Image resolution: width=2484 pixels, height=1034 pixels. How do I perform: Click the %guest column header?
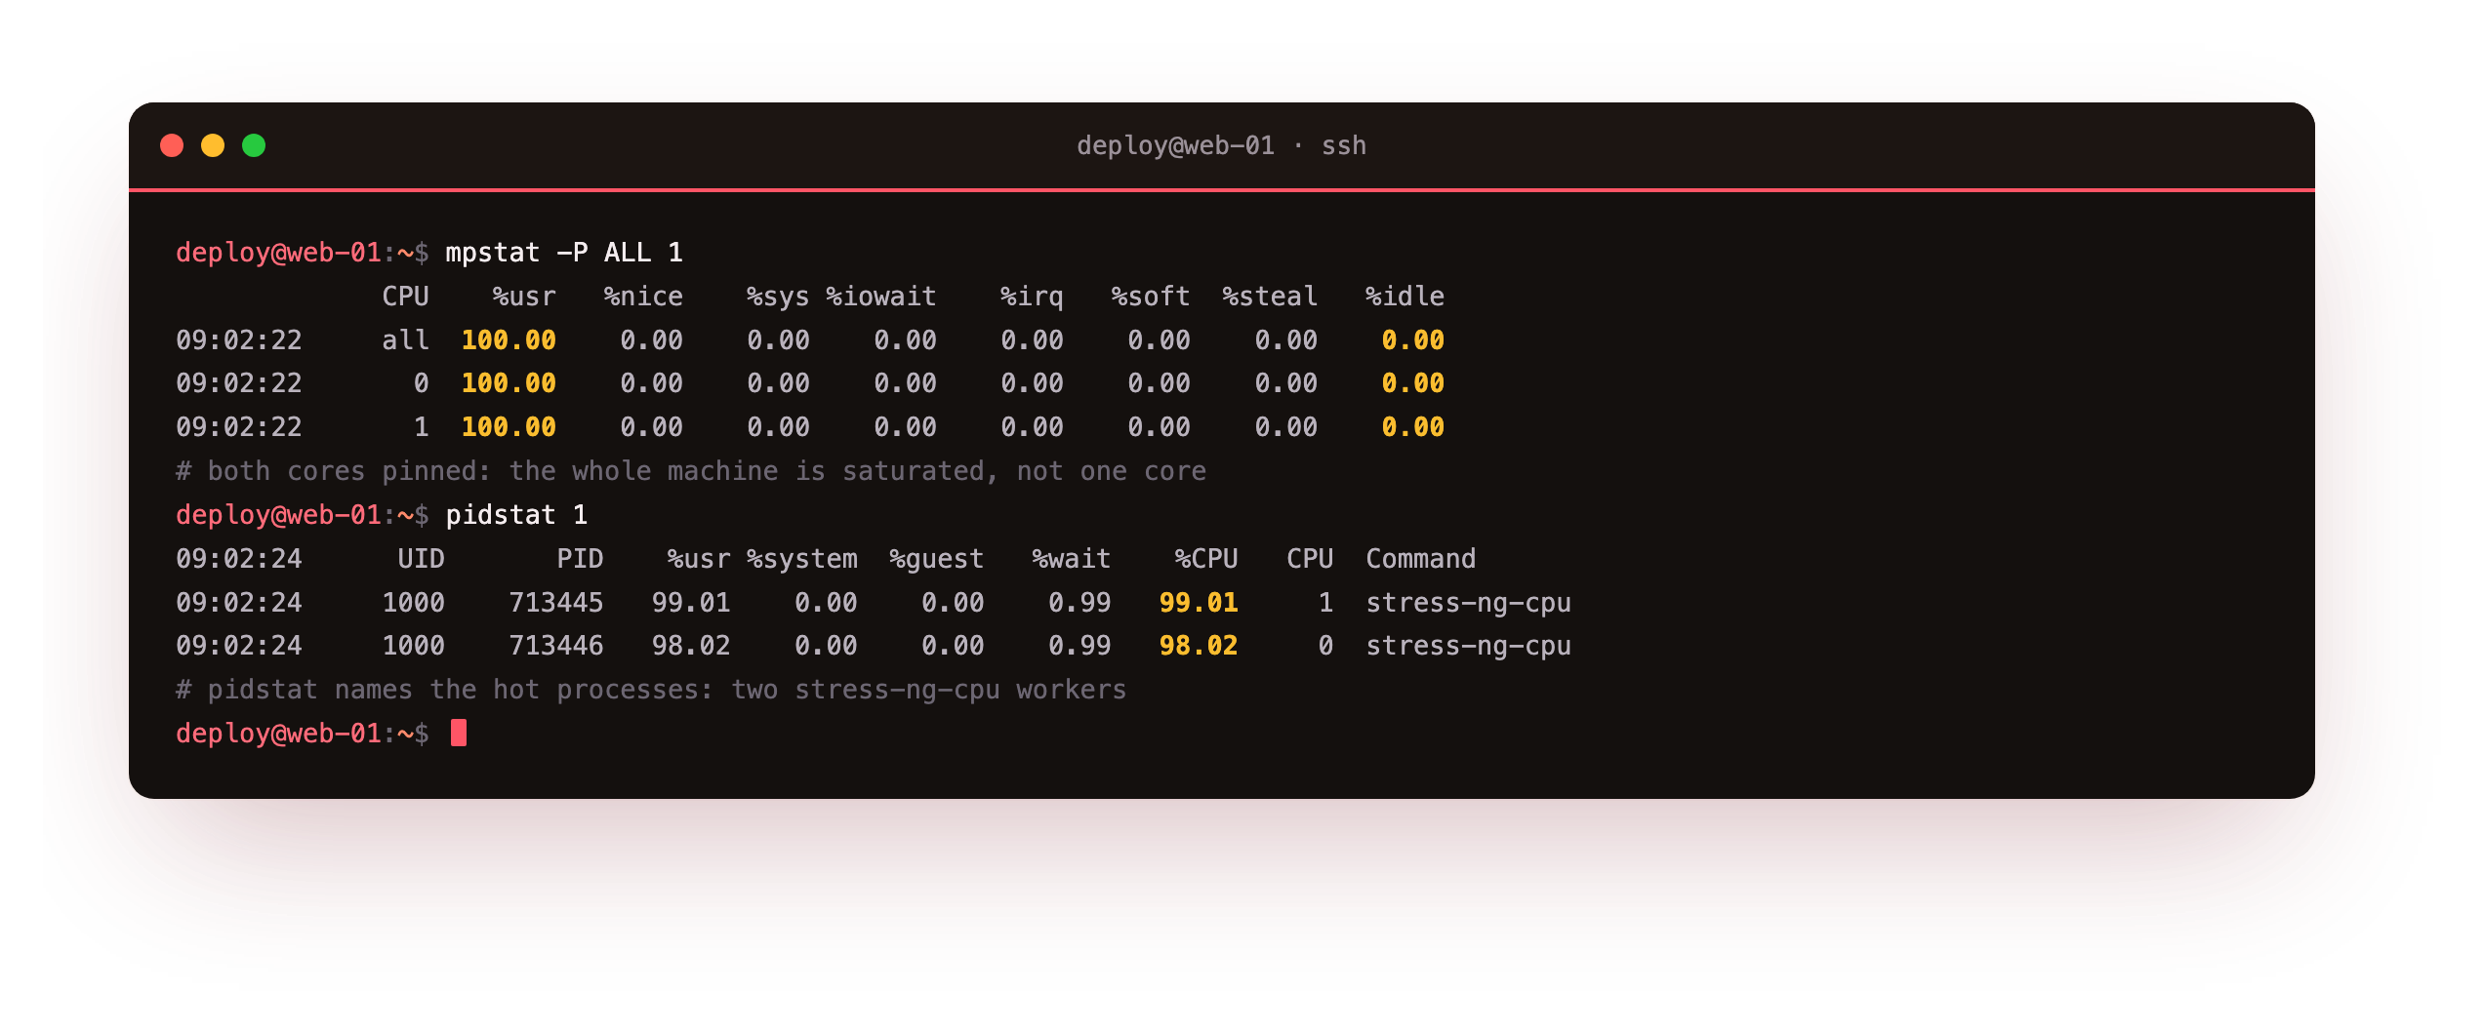pyautogui.click(x=937, y=559)
